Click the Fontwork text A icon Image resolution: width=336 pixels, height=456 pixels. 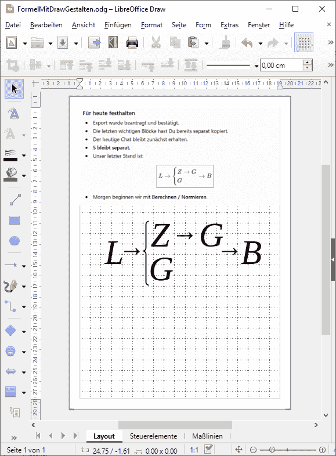14,113
